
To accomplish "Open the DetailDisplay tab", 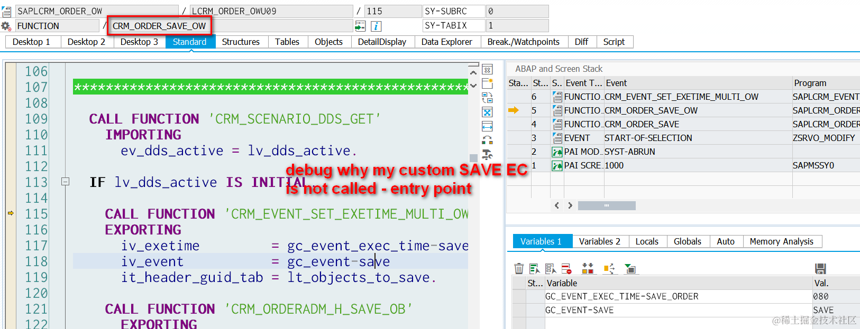I will [x=382, y=42].
